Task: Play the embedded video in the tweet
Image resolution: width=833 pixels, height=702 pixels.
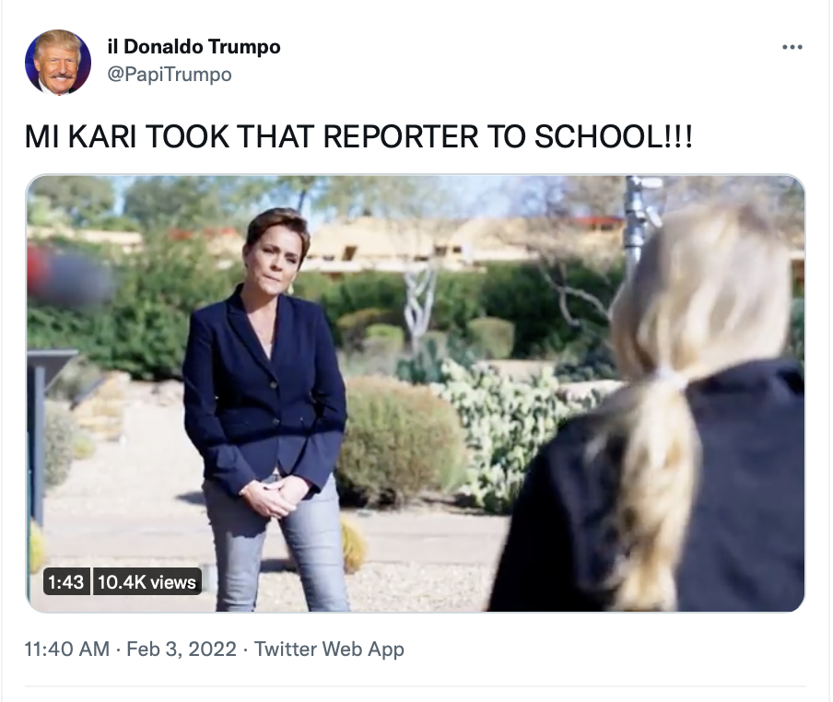Action: tap(416, 393)
